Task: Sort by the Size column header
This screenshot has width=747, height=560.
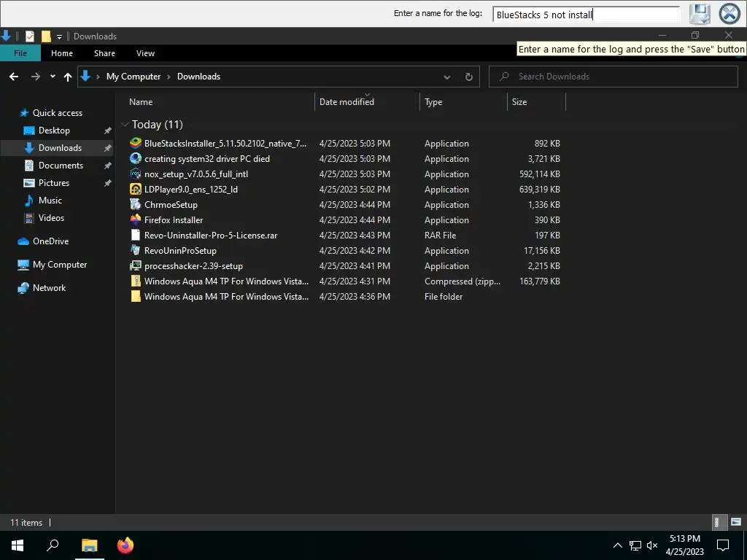Action: tap(519, 102)
